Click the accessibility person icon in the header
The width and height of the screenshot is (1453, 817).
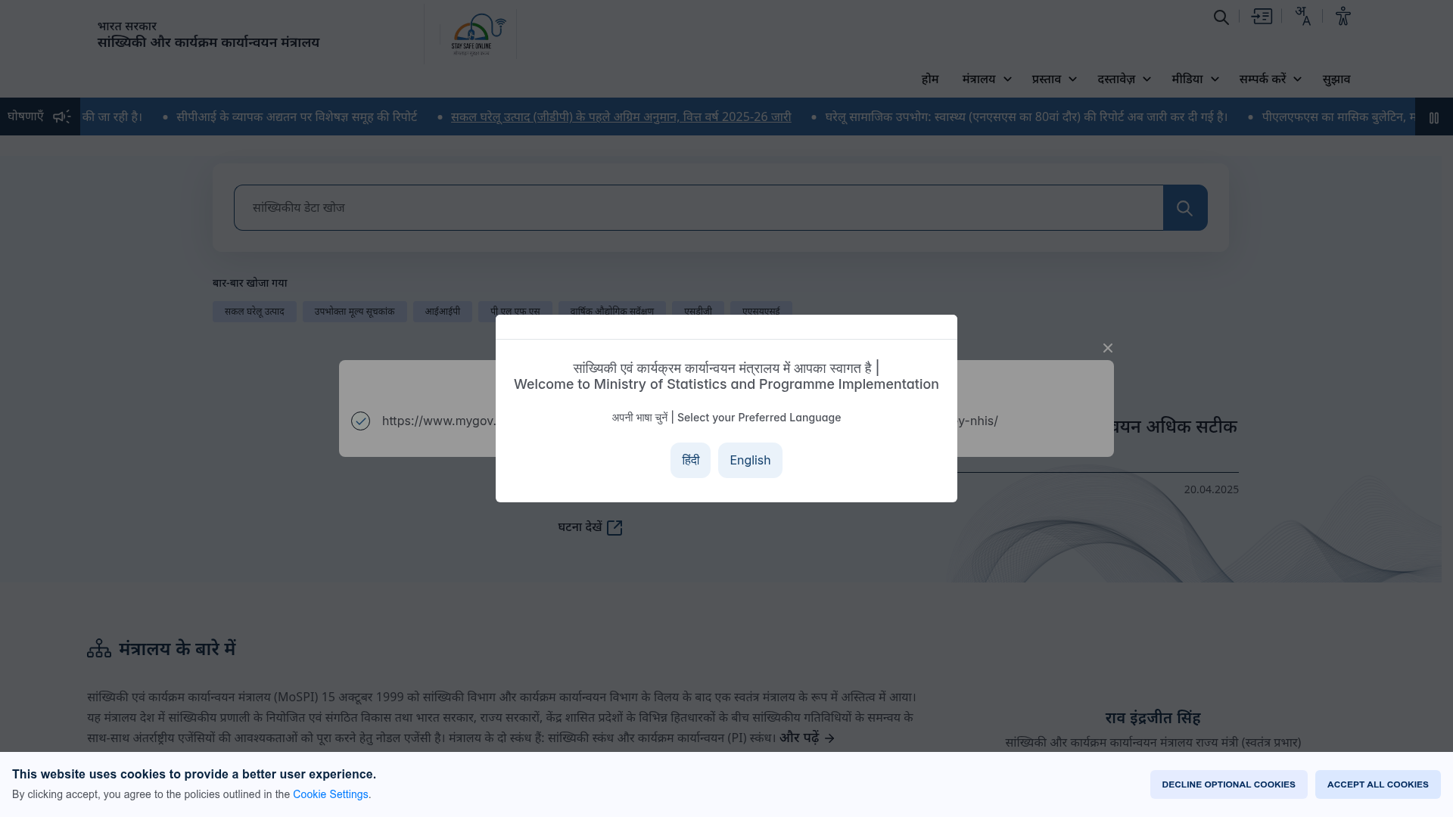click(1343, 16)
